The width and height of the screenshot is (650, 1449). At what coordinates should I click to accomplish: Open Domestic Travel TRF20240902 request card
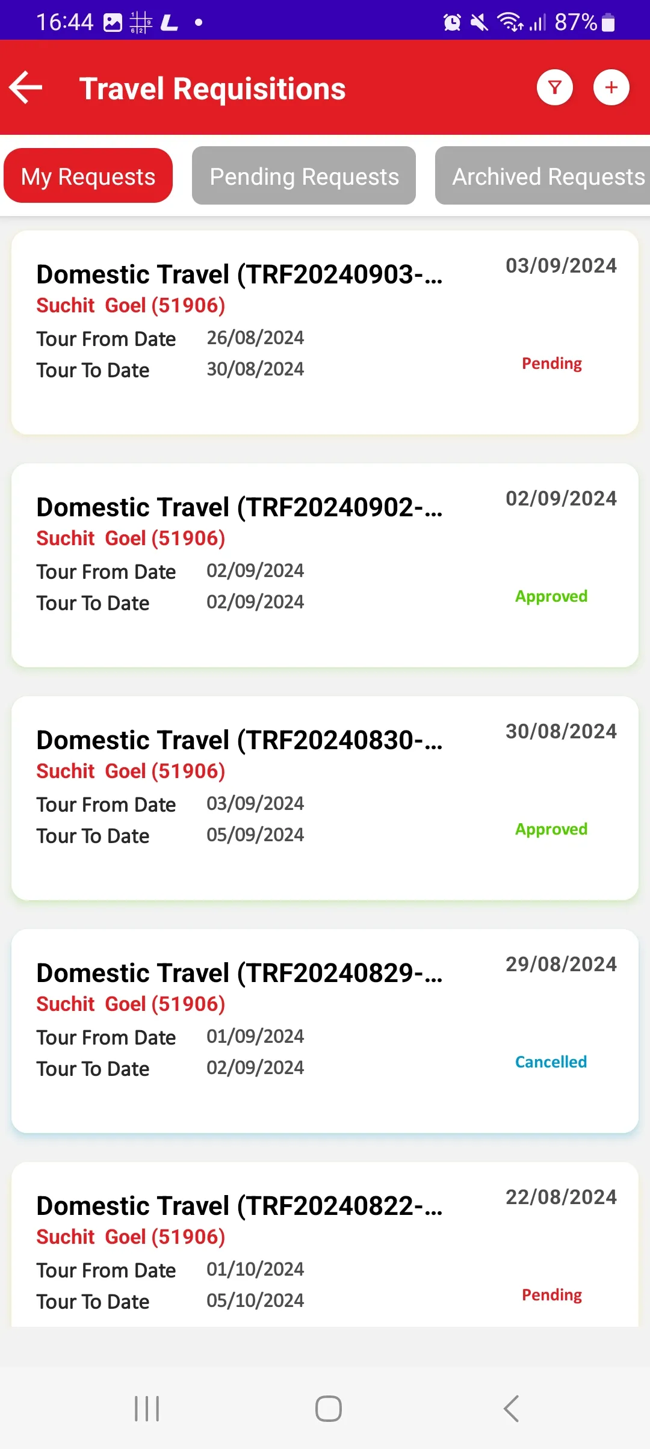[325, 566]
